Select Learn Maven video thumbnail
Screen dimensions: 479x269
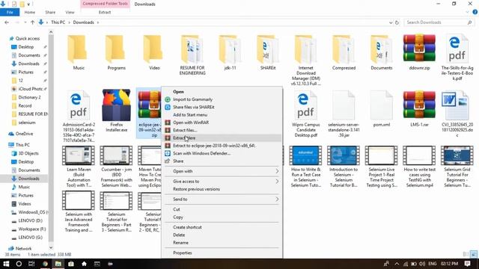point(78,155)
